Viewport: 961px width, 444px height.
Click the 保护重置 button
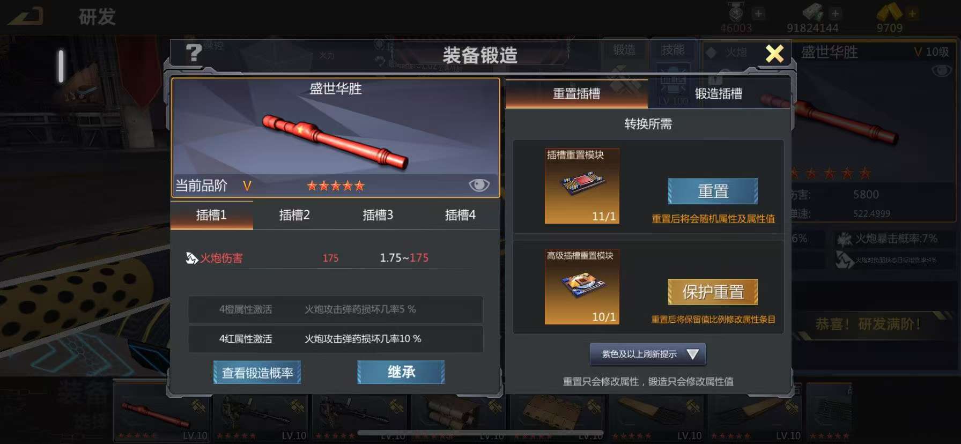point(713,292)
